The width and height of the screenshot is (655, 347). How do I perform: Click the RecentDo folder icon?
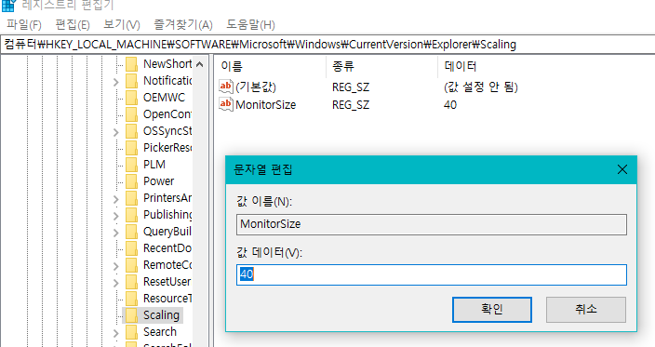tap(131, 247)
